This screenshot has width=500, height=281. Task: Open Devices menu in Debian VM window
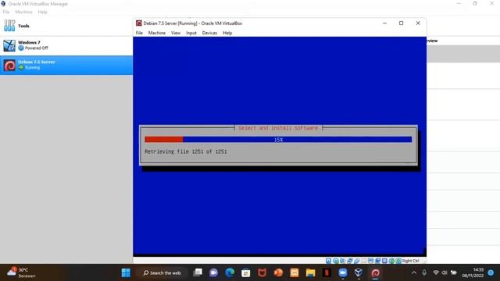coord(209,33)
